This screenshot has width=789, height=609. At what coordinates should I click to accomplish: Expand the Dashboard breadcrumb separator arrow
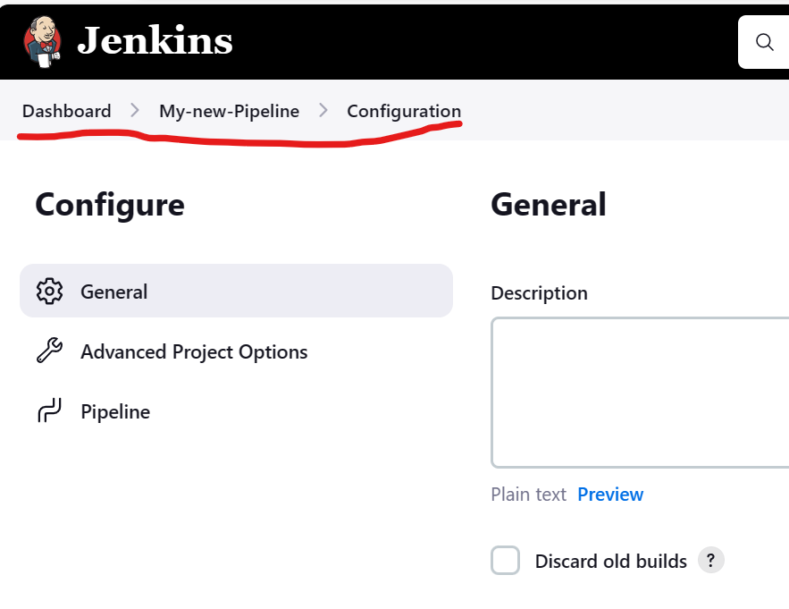[x=134, y=110]
